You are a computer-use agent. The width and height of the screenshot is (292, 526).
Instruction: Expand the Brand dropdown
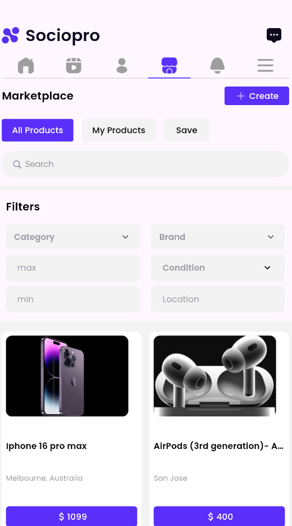click(218, 237)
